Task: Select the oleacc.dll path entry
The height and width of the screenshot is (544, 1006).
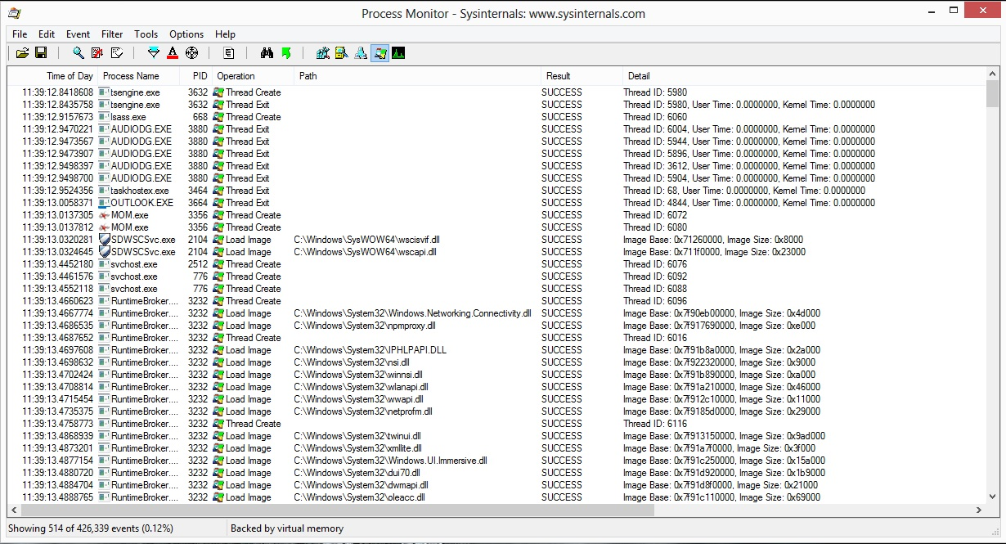Action: 359,497
